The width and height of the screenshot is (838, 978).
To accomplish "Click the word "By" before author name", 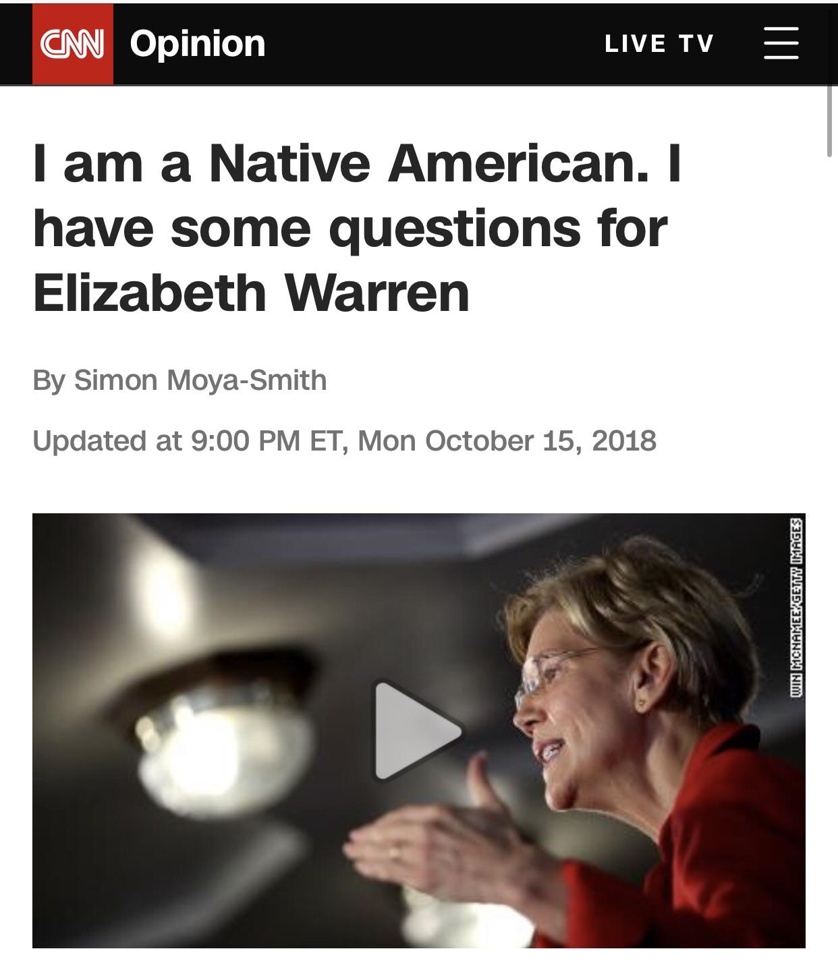I will click(x=49, y=380).
